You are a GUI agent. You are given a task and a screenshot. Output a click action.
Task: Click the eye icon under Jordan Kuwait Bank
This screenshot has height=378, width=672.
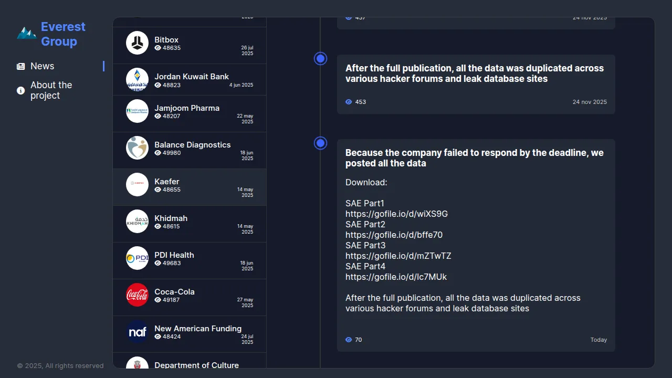pos(157,85)
